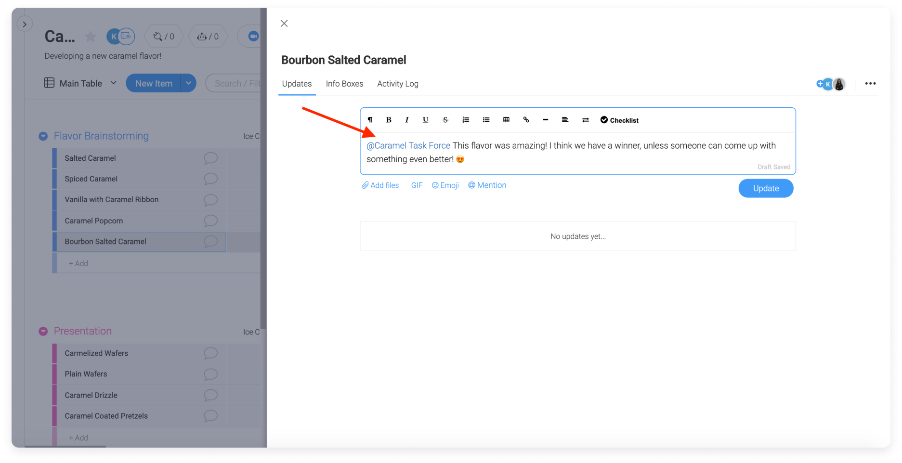
Task: Insert a bulleted list
Action: (x=486, y=120)
